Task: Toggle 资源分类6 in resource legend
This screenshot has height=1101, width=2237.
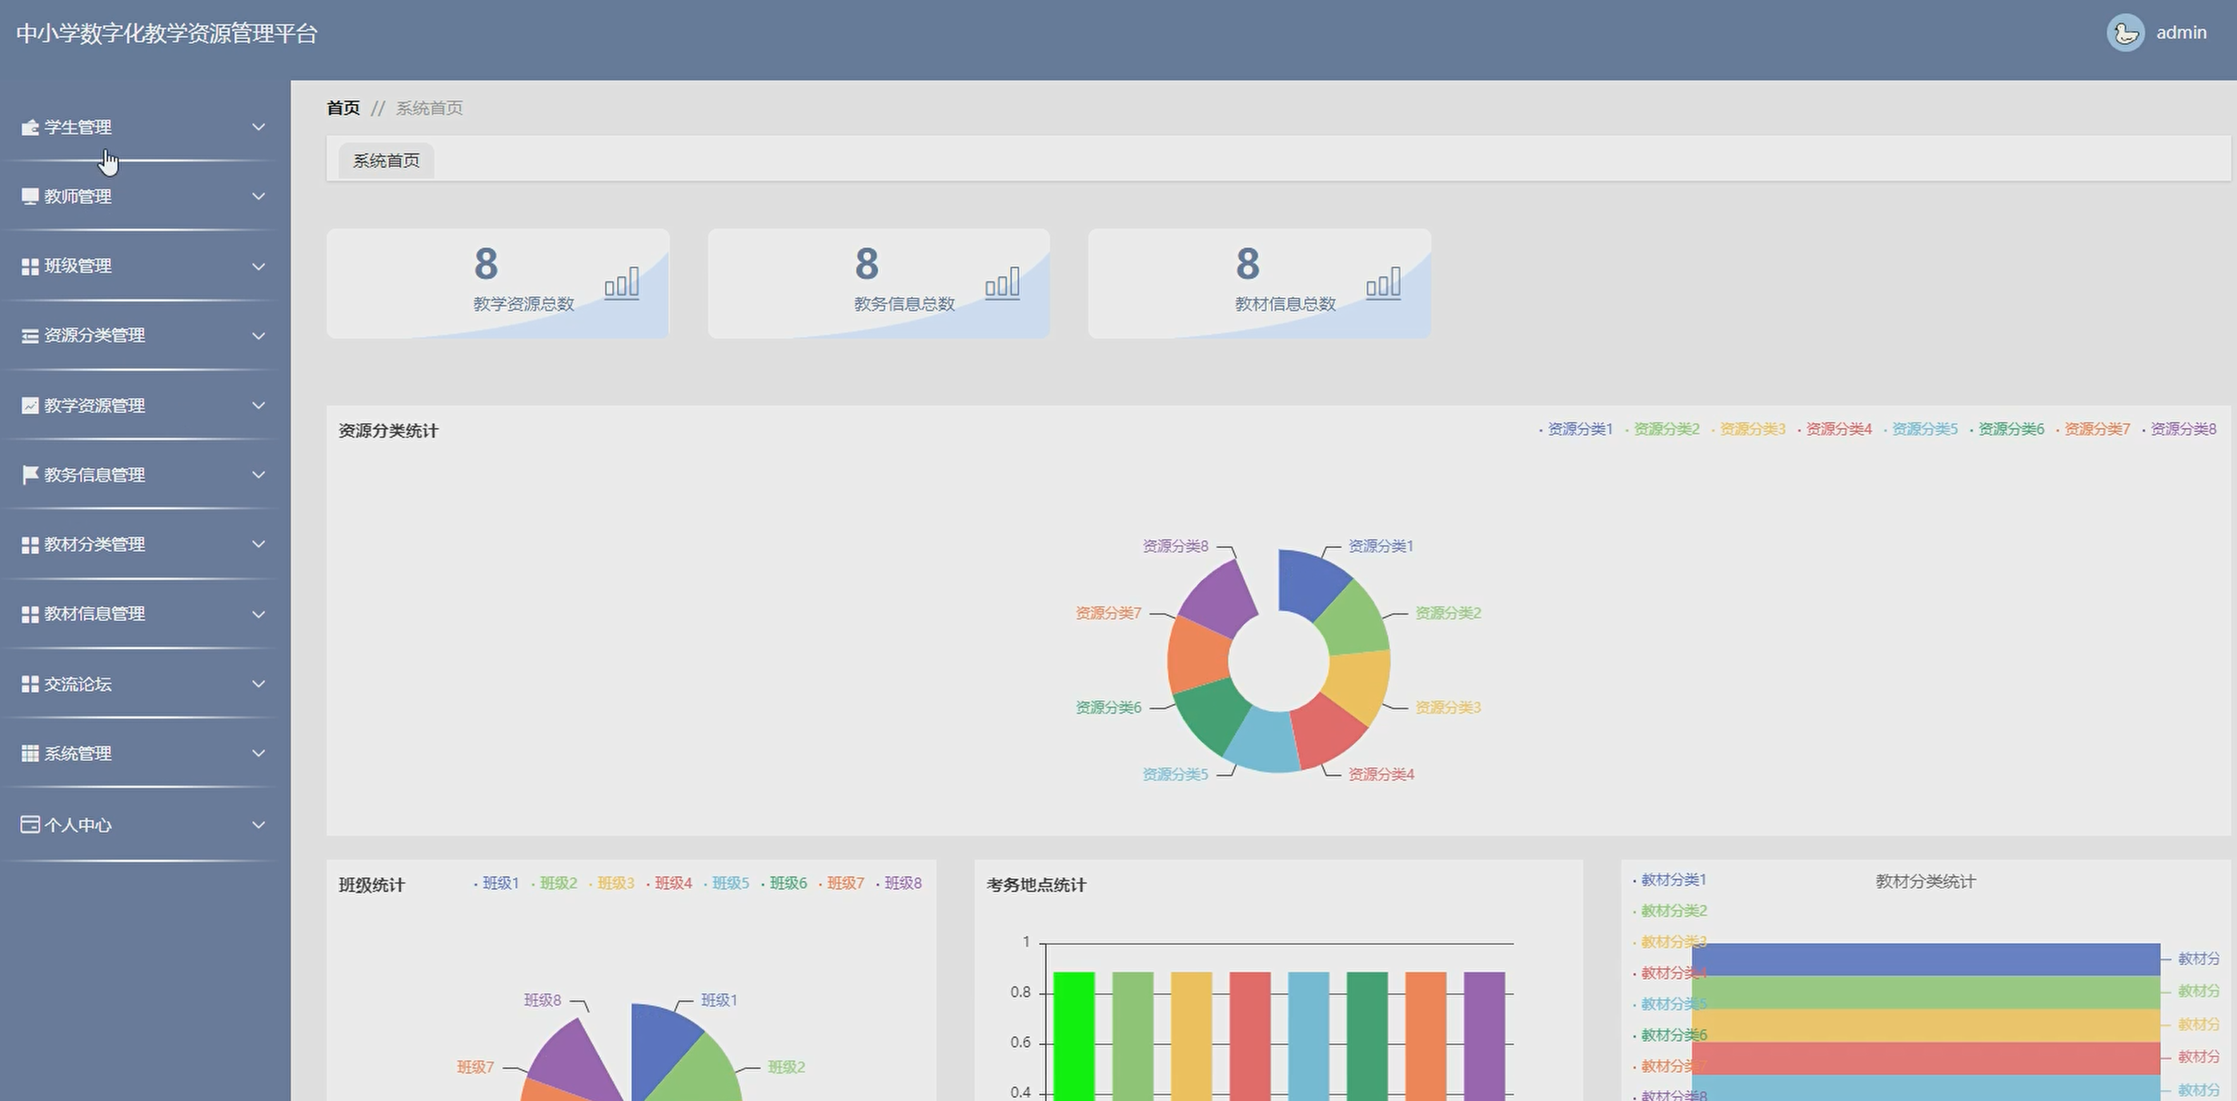Action: point(2006,429)
